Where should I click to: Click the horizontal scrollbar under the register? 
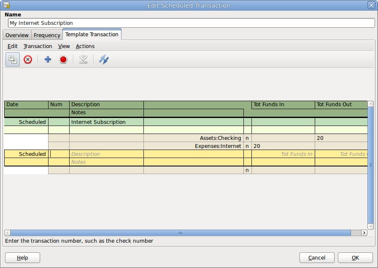tap(180, 233)
